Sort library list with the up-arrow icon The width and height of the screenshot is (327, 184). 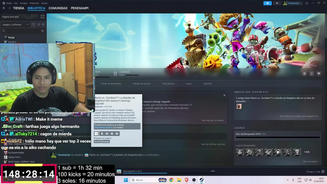33,25
